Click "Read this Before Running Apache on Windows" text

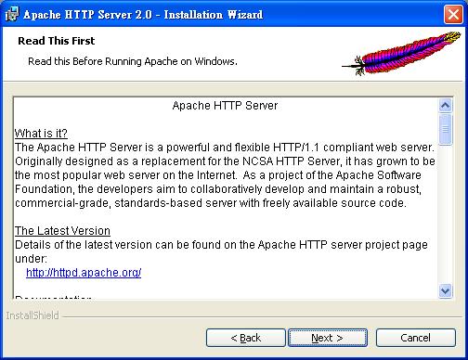click(133, 61)
